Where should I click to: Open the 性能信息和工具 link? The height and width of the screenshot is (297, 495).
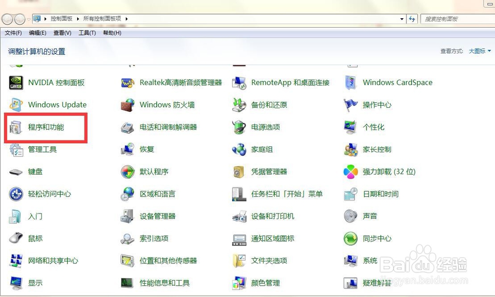tap(164, 283)
